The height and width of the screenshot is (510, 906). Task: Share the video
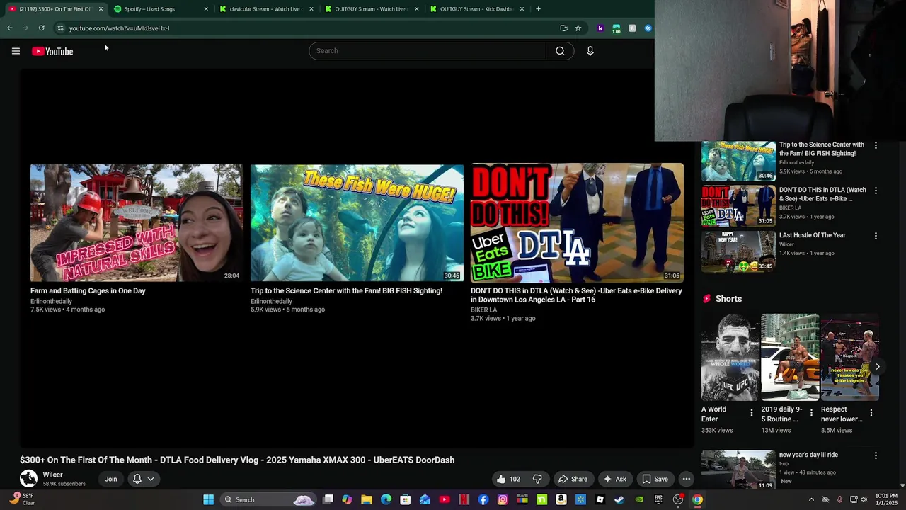tap(573, 479)
